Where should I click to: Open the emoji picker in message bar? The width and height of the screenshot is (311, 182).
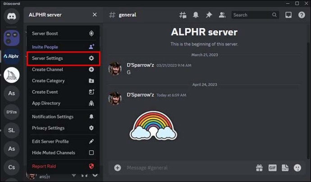[x=297, y=168]
